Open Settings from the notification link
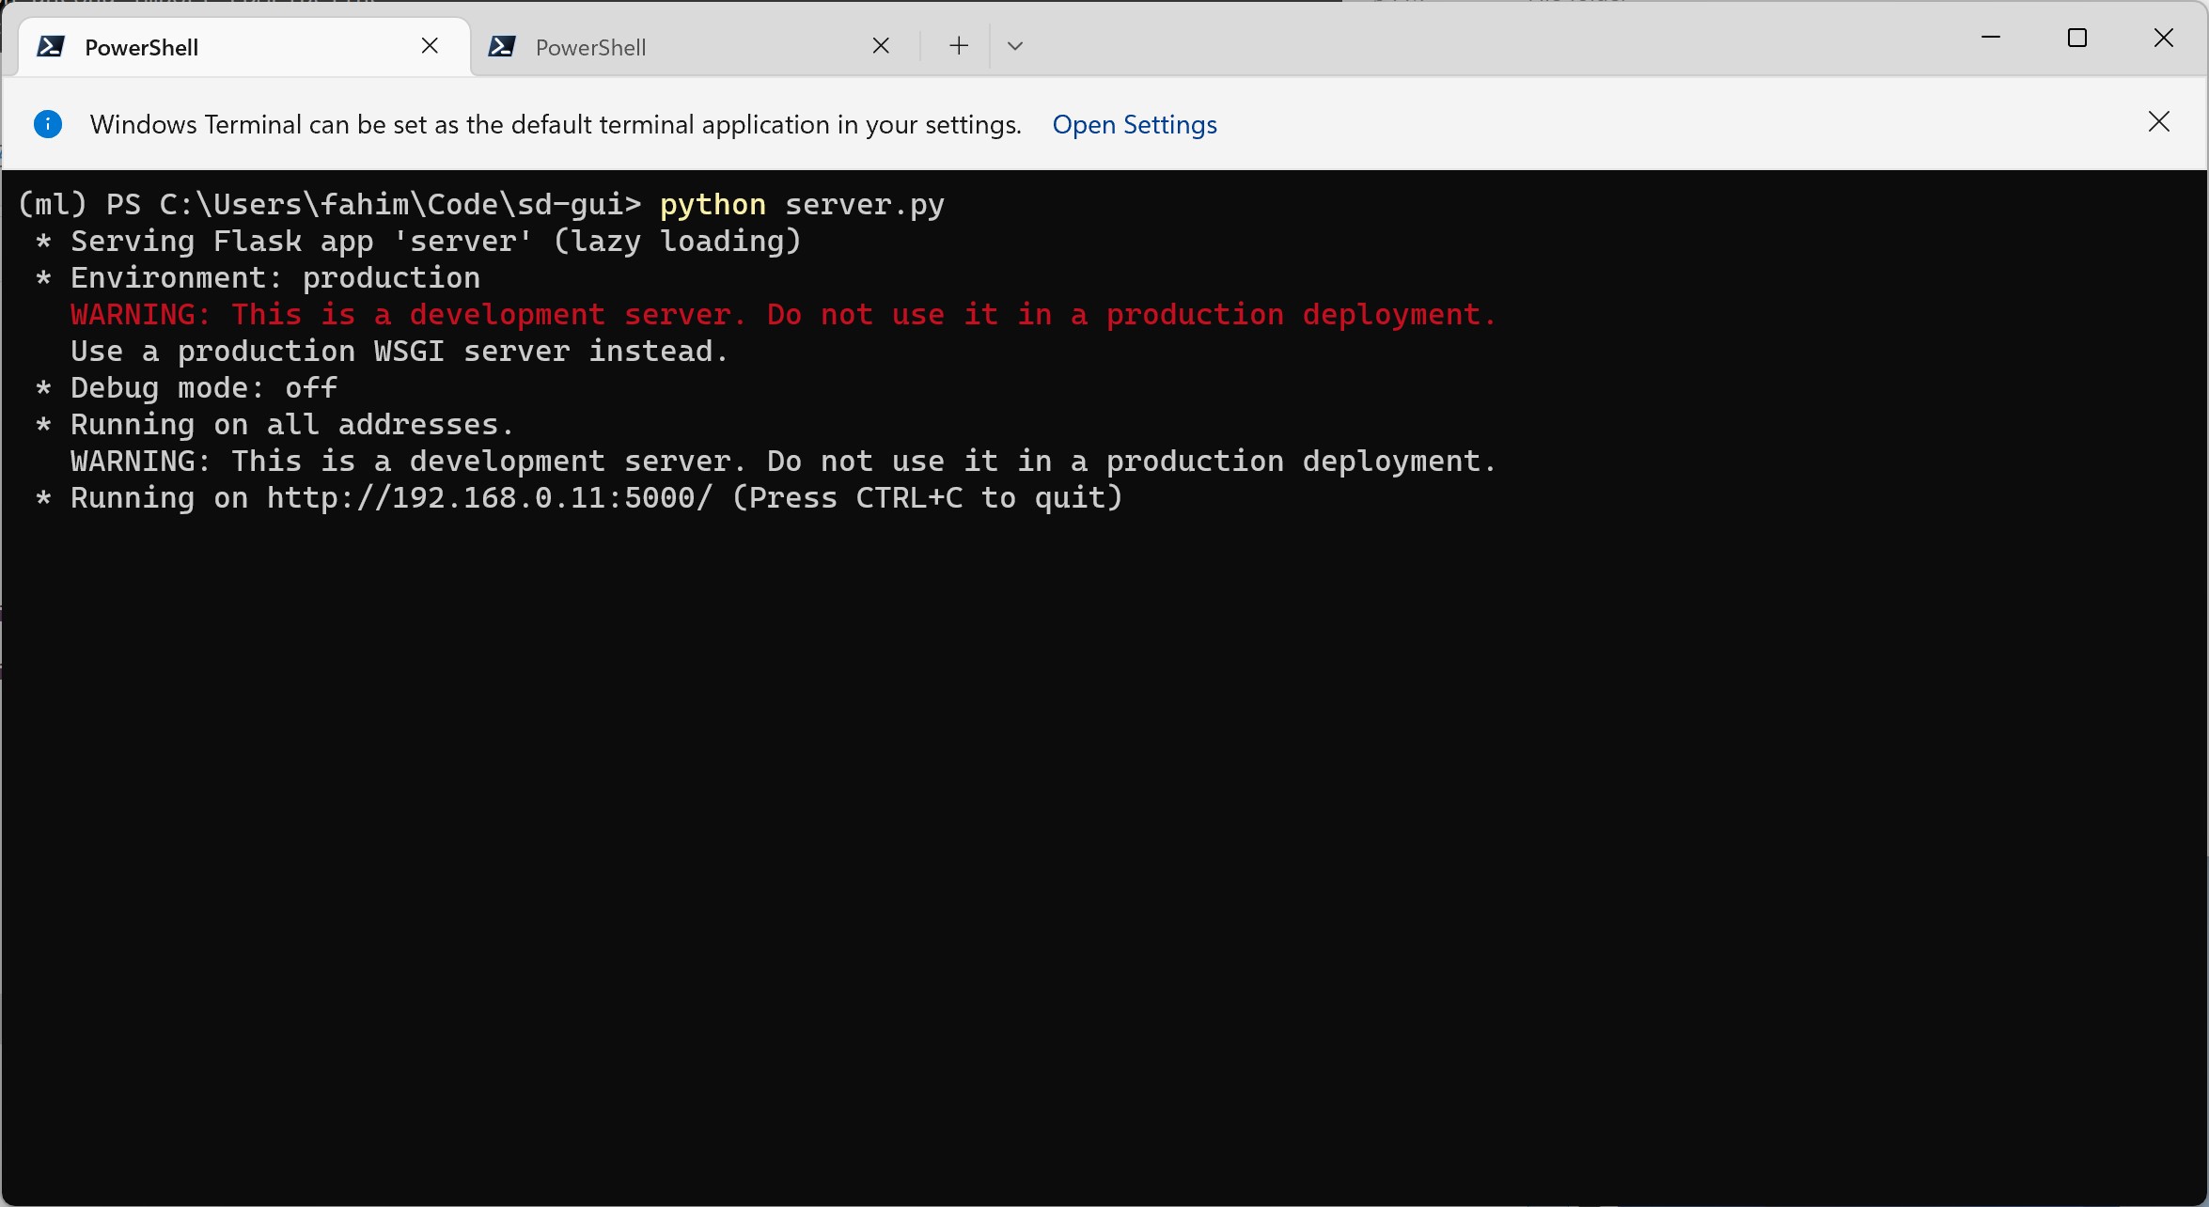 coord(1134,125)
